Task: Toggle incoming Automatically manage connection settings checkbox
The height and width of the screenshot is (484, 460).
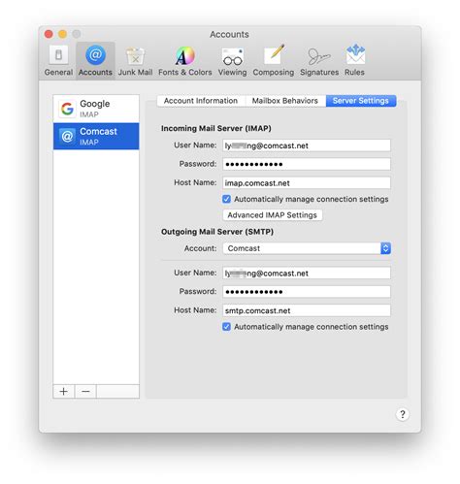Action: click(226, 199)
